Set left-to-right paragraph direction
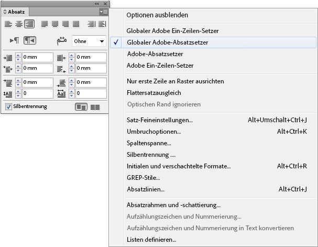318x247 pixels. tap(14, 40)
